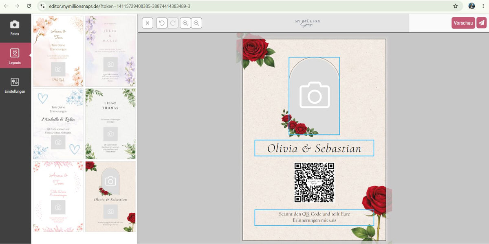Screen dimensions: 489x244
Task: Zoom out of the canvas
Action: pos(196,23)
